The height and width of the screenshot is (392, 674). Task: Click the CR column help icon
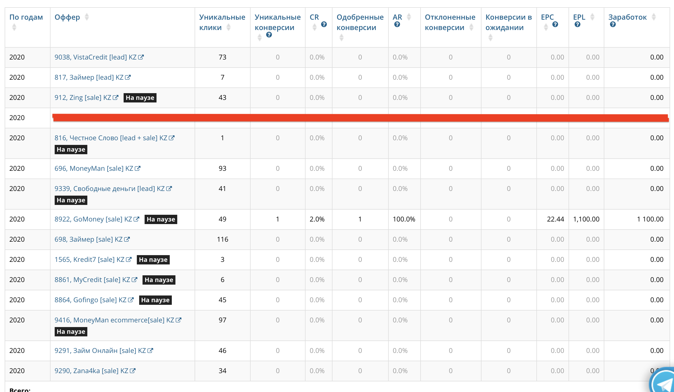click(x=324, y=24)
